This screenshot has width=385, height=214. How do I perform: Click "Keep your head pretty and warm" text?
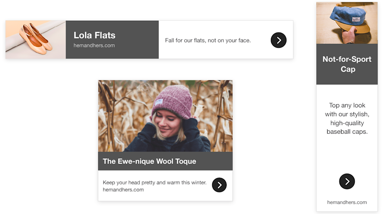tap(154, 182)
